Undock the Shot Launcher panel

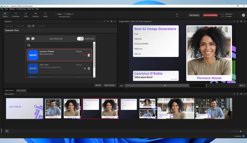pos(241,94)
